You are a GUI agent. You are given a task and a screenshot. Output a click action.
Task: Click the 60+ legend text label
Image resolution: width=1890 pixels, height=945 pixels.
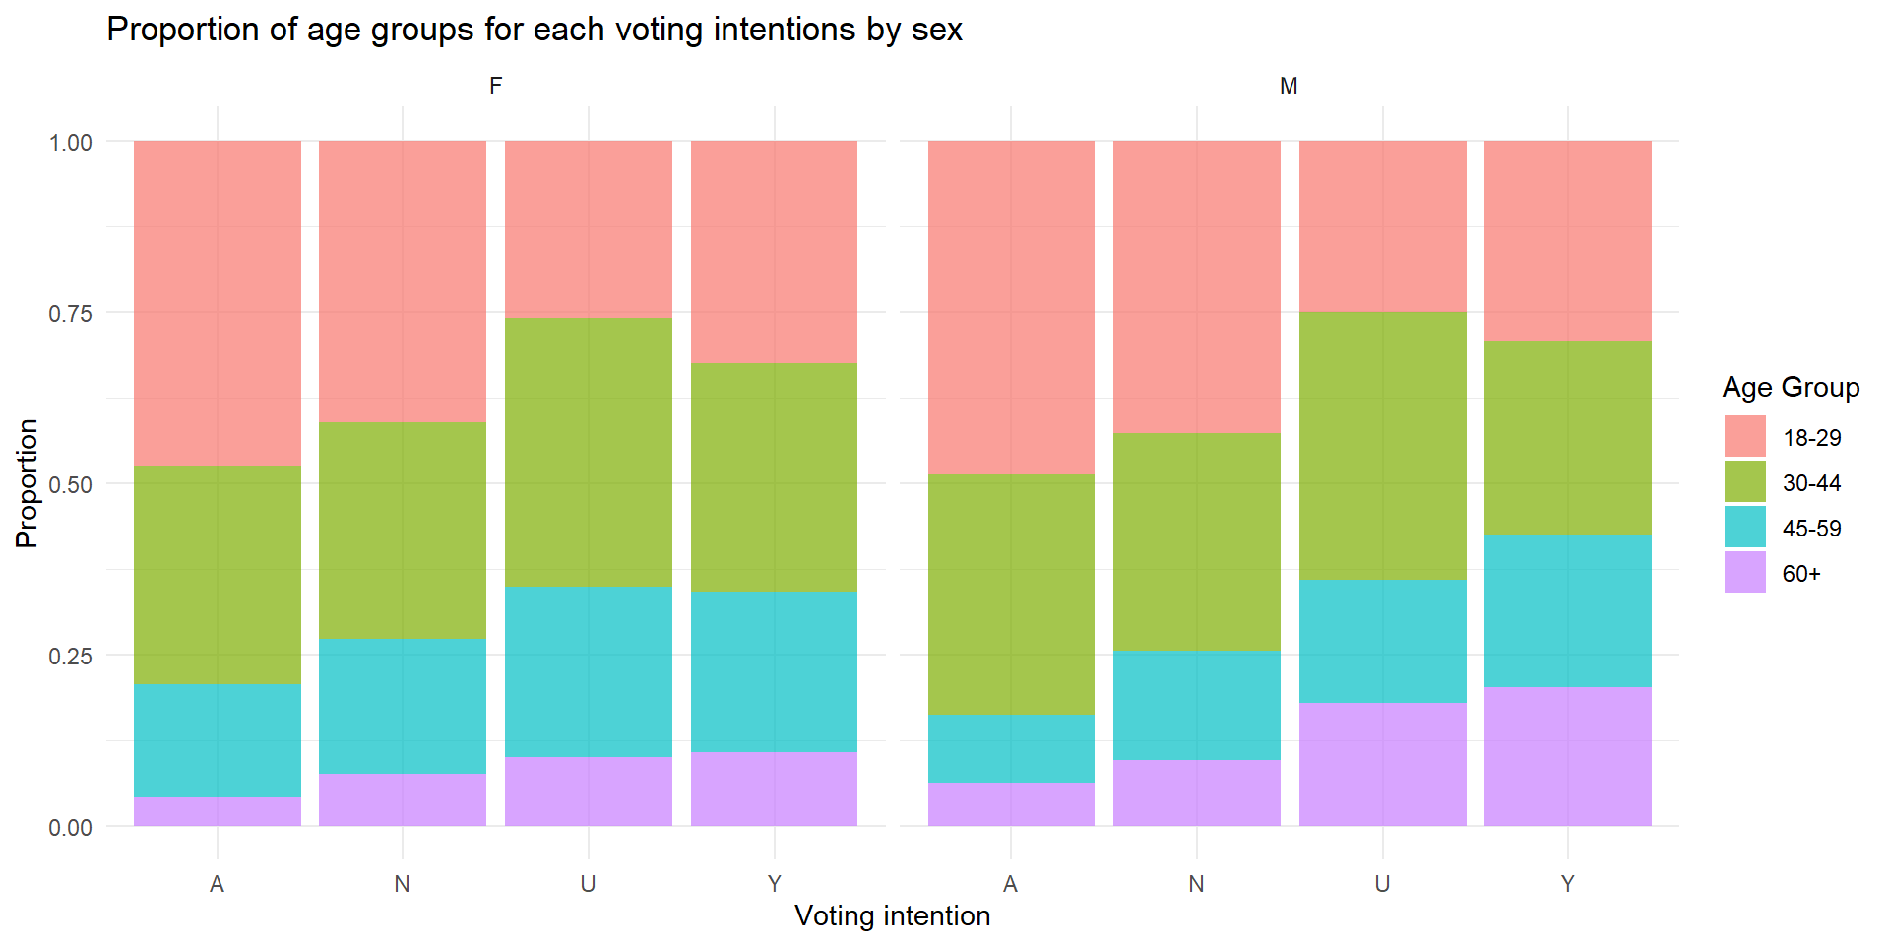(x=1800, y=574)
